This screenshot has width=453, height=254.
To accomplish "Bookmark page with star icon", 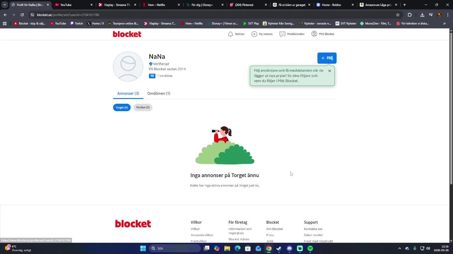I will (x=398, y=15).
